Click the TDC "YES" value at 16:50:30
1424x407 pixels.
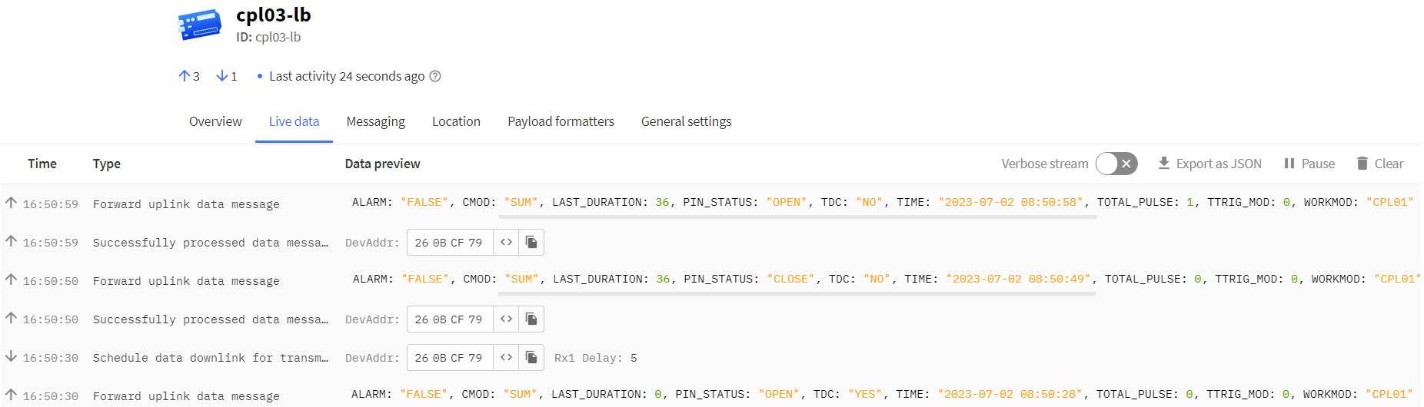coord(867,394)
